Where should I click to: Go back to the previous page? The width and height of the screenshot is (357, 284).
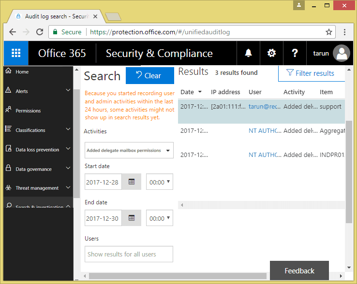coord(13,32)
